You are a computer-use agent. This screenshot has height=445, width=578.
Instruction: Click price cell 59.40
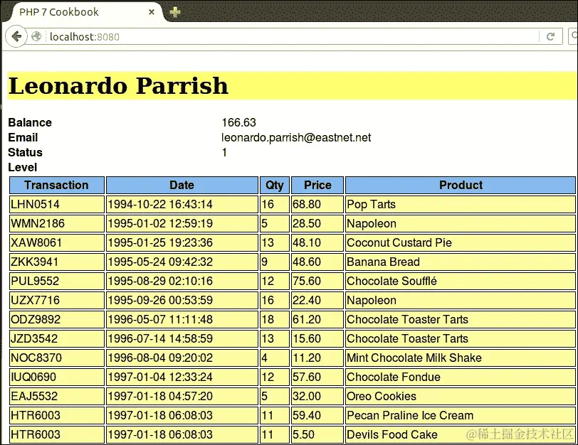pyautogui.click(x=317, y=415)
